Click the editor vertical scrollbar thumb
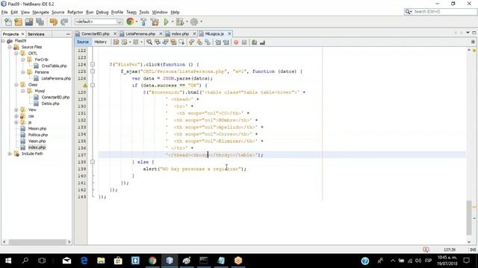This screenshot has height=268, width=478. (469, 218)
